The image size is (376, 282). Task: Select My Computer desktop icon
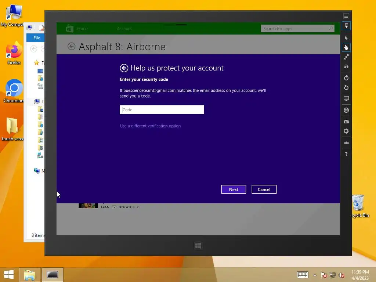pyautogui.click(x=13, y=15)
